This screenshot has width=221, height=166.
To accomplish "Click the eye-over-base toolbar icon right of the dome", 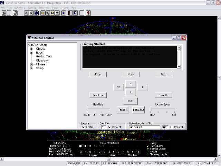I will [x=57, y=13].
